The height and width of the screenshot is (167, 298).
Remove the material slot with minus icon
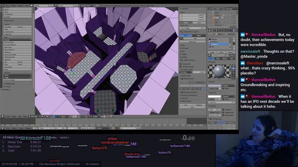coord(234,41)
